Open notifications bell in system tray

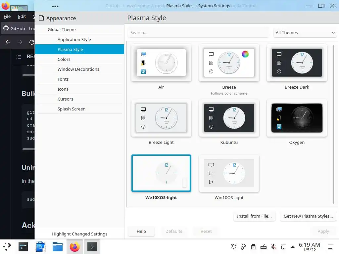point(234,247)
